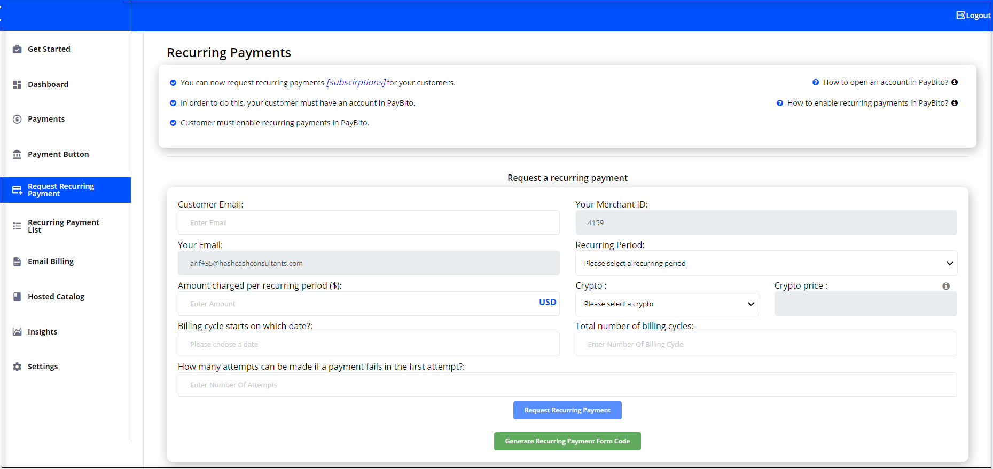This screenshot has width=993, height=469.
Task: Click info icon after 'How to open an account'
Action: pyautogui.click(x=955, y=82)
